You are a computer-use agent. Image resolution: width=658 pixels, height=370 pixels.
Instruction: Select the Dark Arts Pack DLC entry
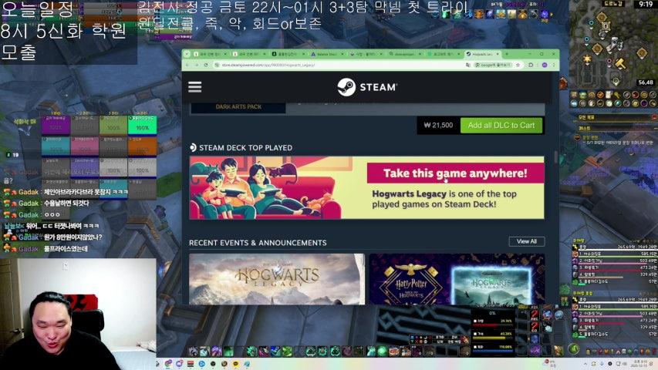(x=238, y=107)
